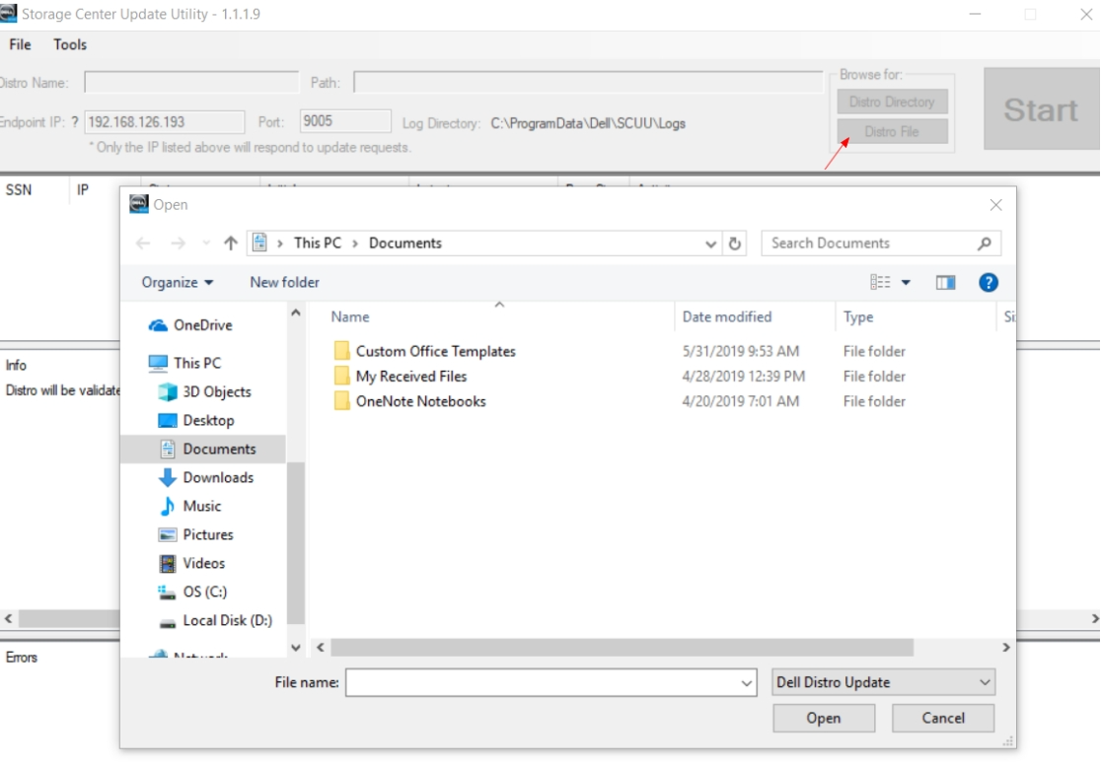Image resolution: width=1101 pixels, height=768 pixels.
Task: Click chevron between This PC and Documents
Action: coord(355,244)
